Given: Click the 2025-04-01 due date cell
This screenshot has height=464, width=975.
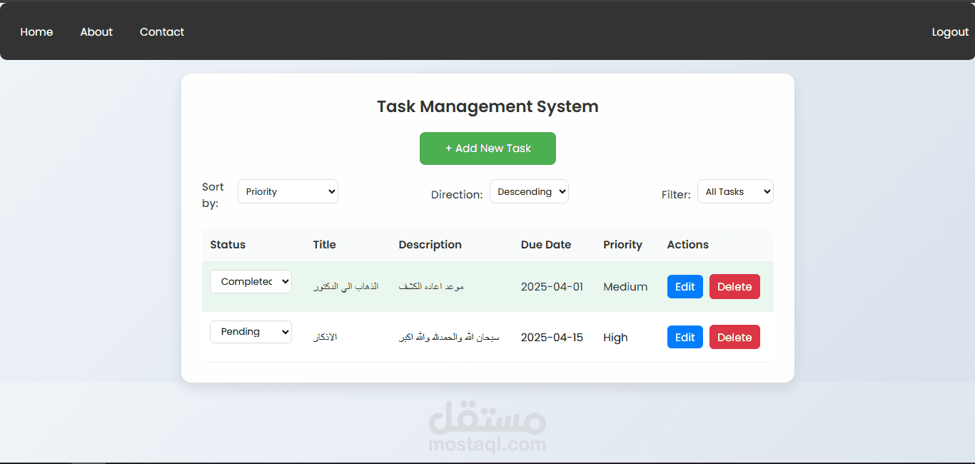Looking at the screenshot, I should [552, 287].
